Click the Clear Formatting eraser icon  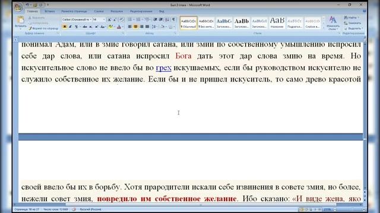click(121, 20)
